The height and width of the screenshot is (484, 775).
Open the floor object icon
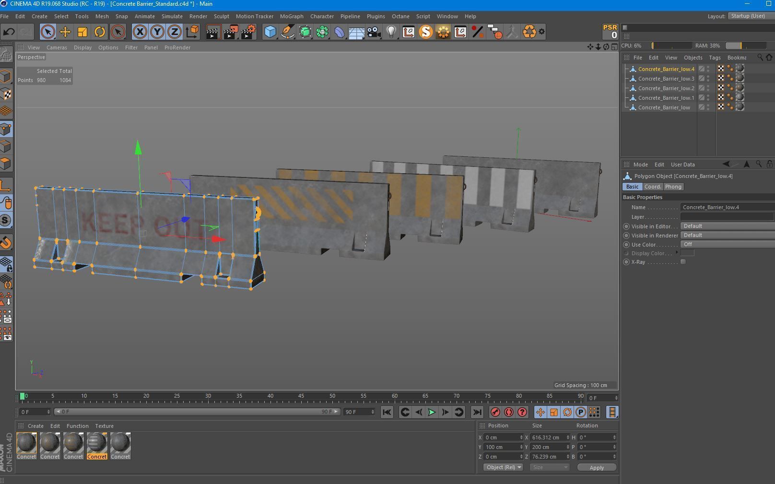coord(356,32)
